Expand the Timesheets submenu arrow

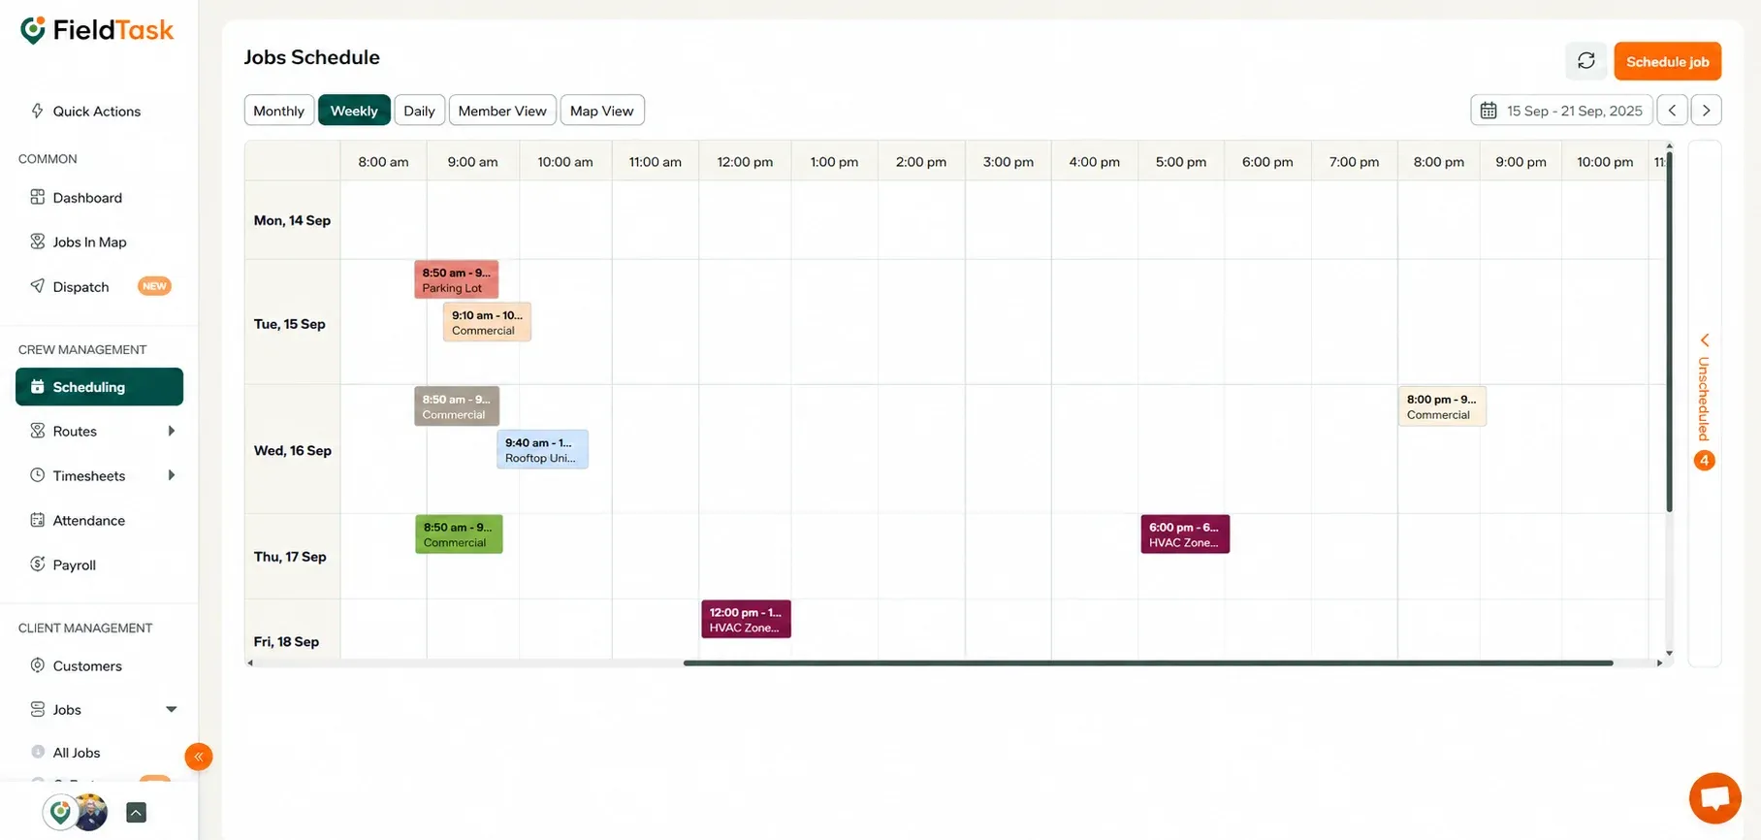point(171,475)
